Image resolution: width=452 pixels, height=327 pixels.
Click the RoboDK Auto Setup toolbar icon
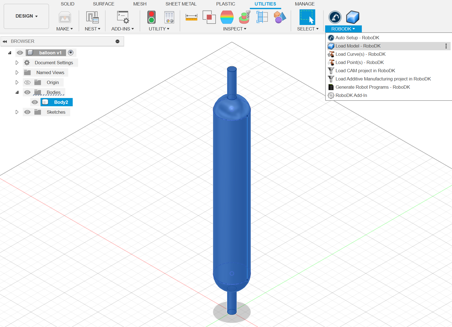(x=335, y=17)
